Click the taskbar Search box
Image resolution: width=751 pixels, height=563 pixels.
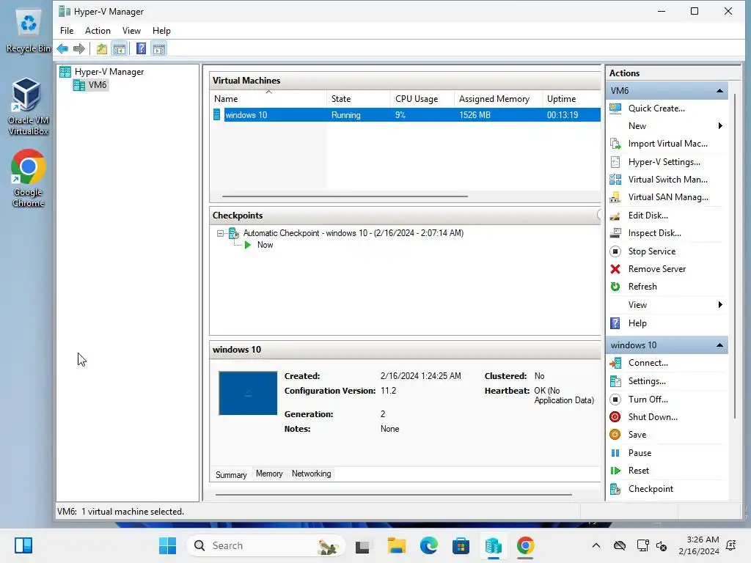[266, 545]
